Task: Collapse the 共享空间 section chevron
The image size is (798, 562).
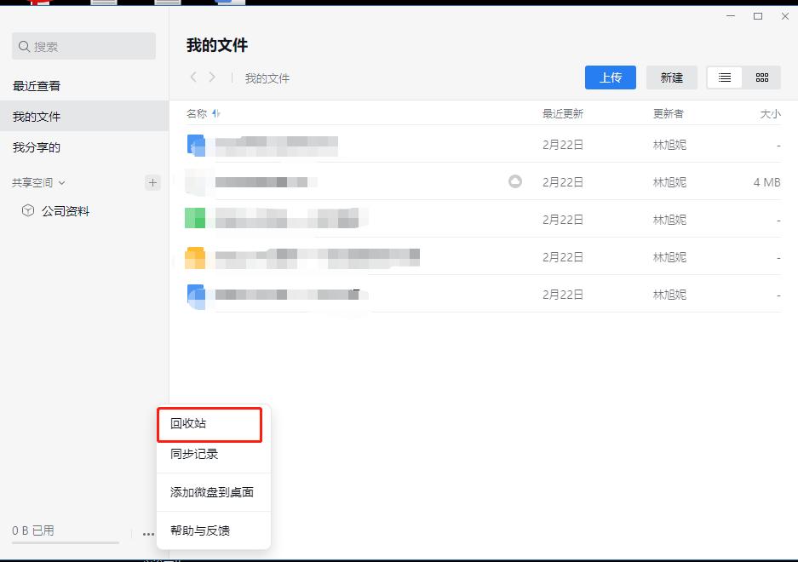Action: tap(62, 181)
